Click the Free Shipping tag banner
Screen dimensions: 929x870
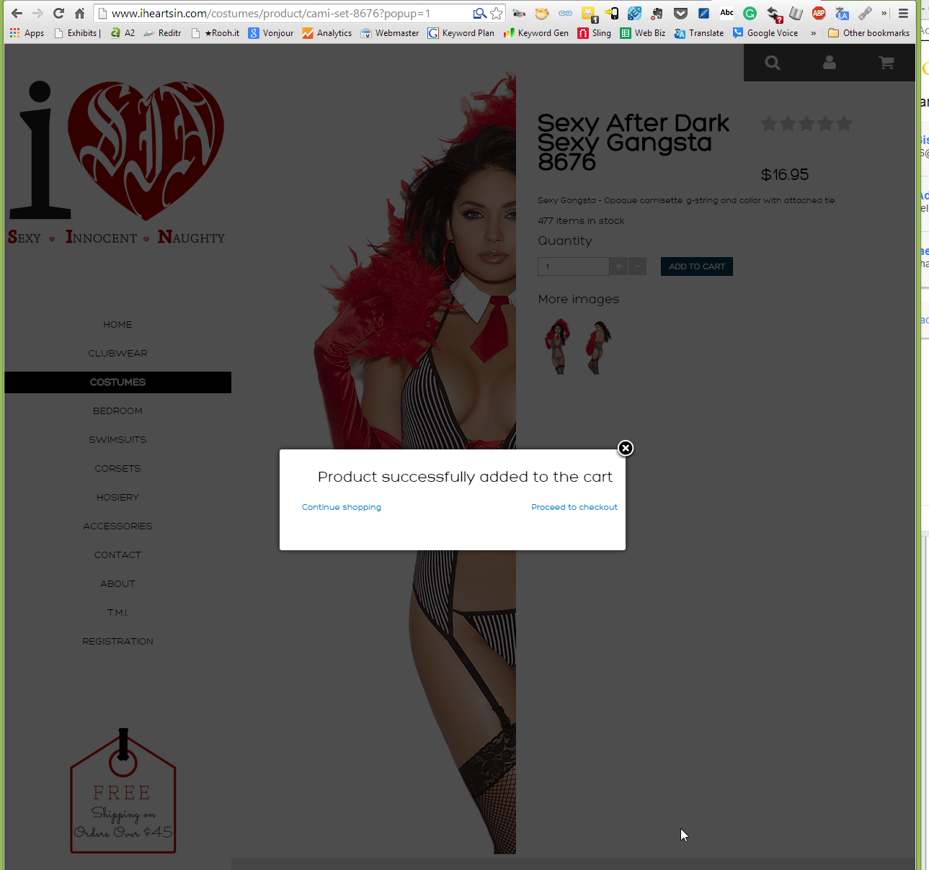coord(123,791)
